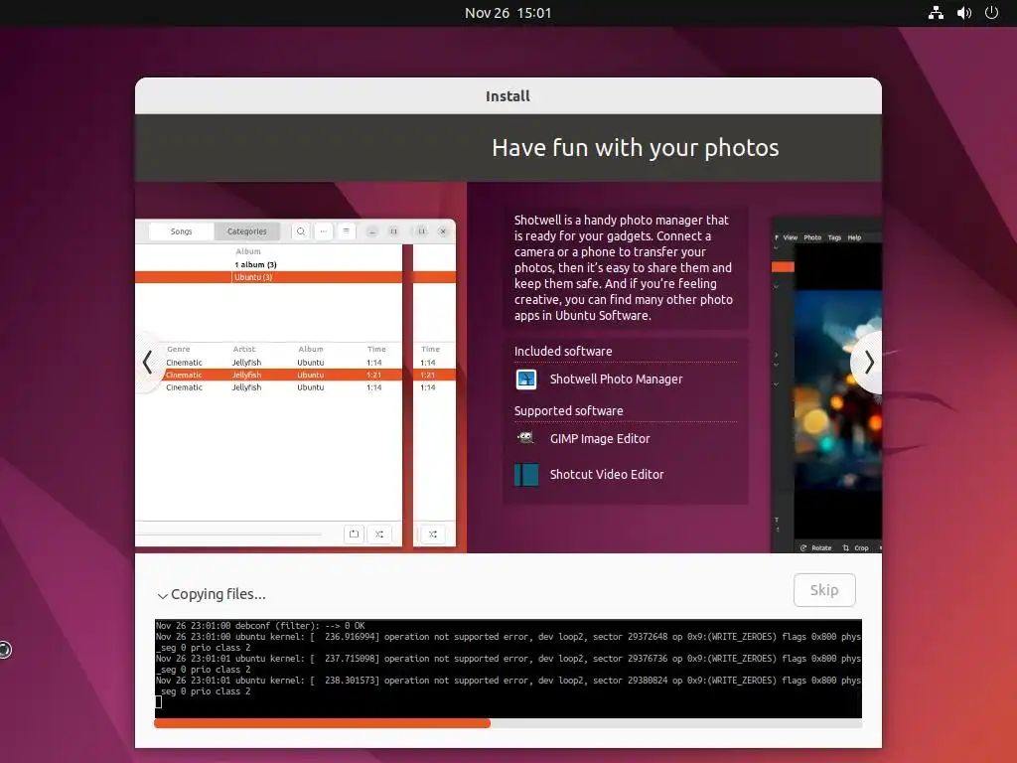Click the shuffle icon in music player preview
The height and width of the screenshot is (763, 1017).
(379, 534)
